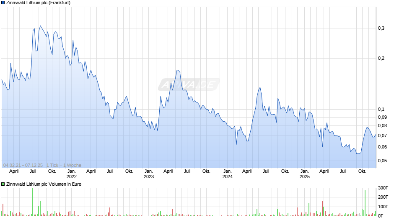The height and width of the screenshot is (220, 394).
Task: Click the '300T' volume axis label
Action: [x=383, y=188]
